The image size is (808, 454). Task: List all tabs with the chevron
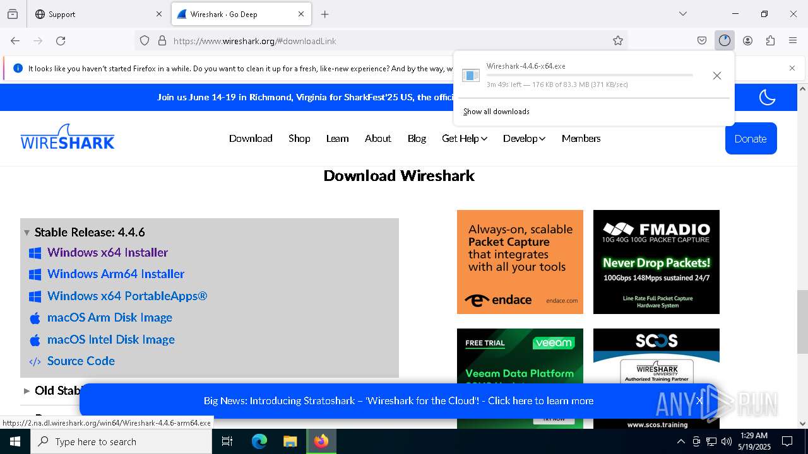(x=682, y=14)
